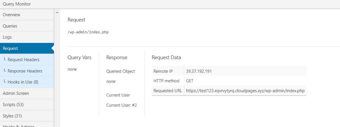Select Queries in the sidebar
Screen dimensions: 340x127
point(27,26)
